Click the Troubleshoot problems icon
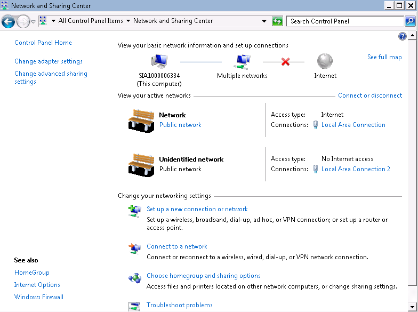Image resolution: width=418 pixels, height=312 pixels. coord(134,307)
